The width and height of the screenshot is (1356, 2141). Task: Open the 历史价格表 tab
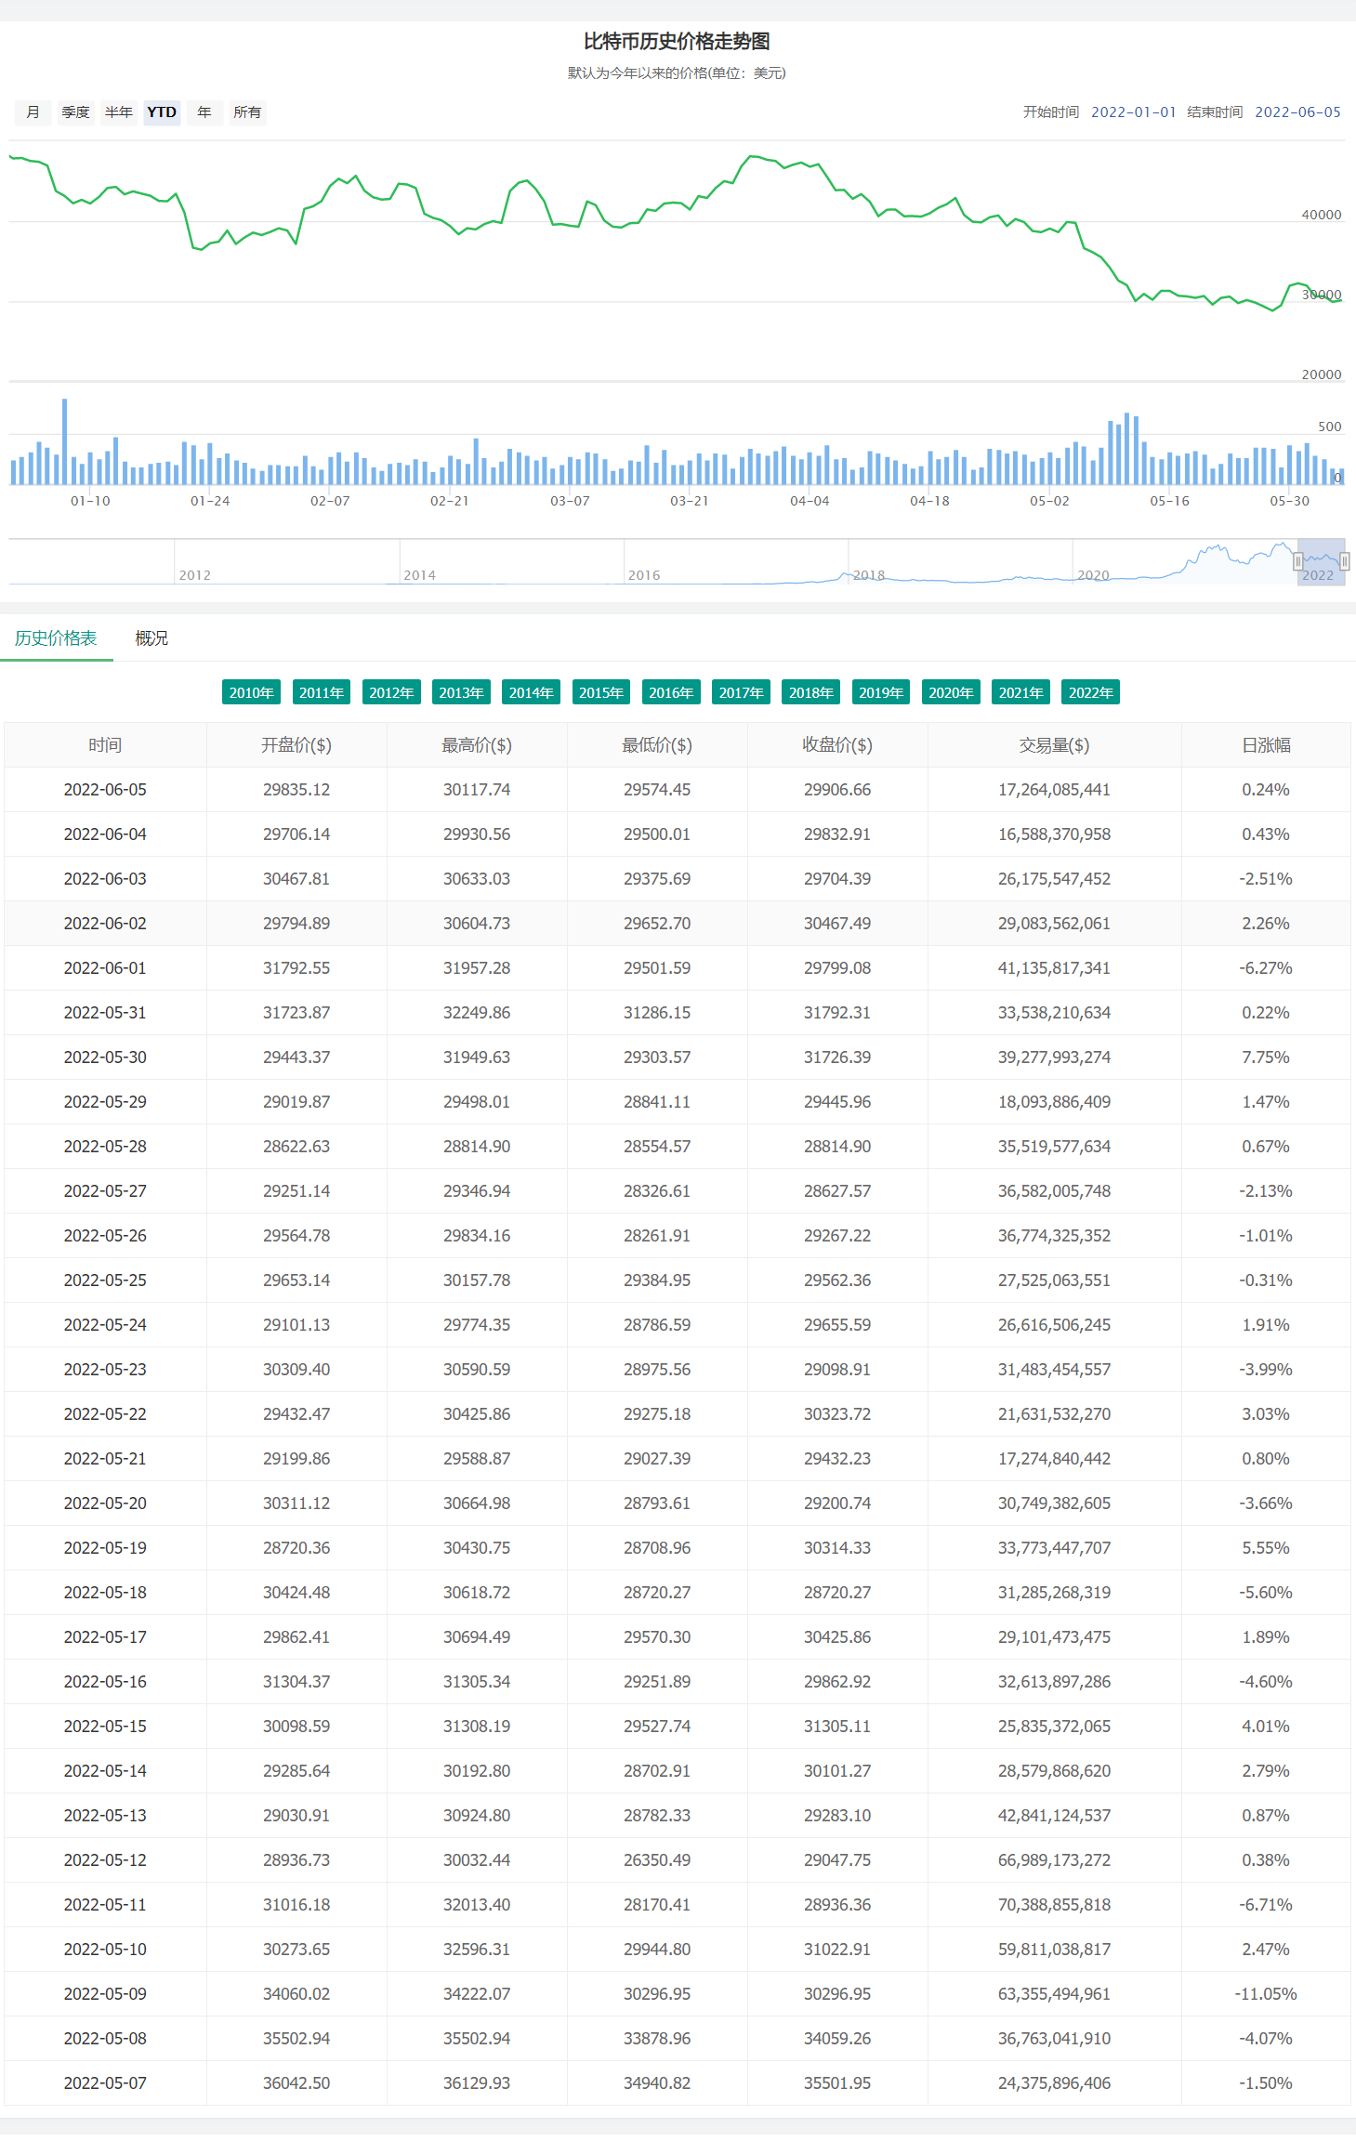point(56,638)
